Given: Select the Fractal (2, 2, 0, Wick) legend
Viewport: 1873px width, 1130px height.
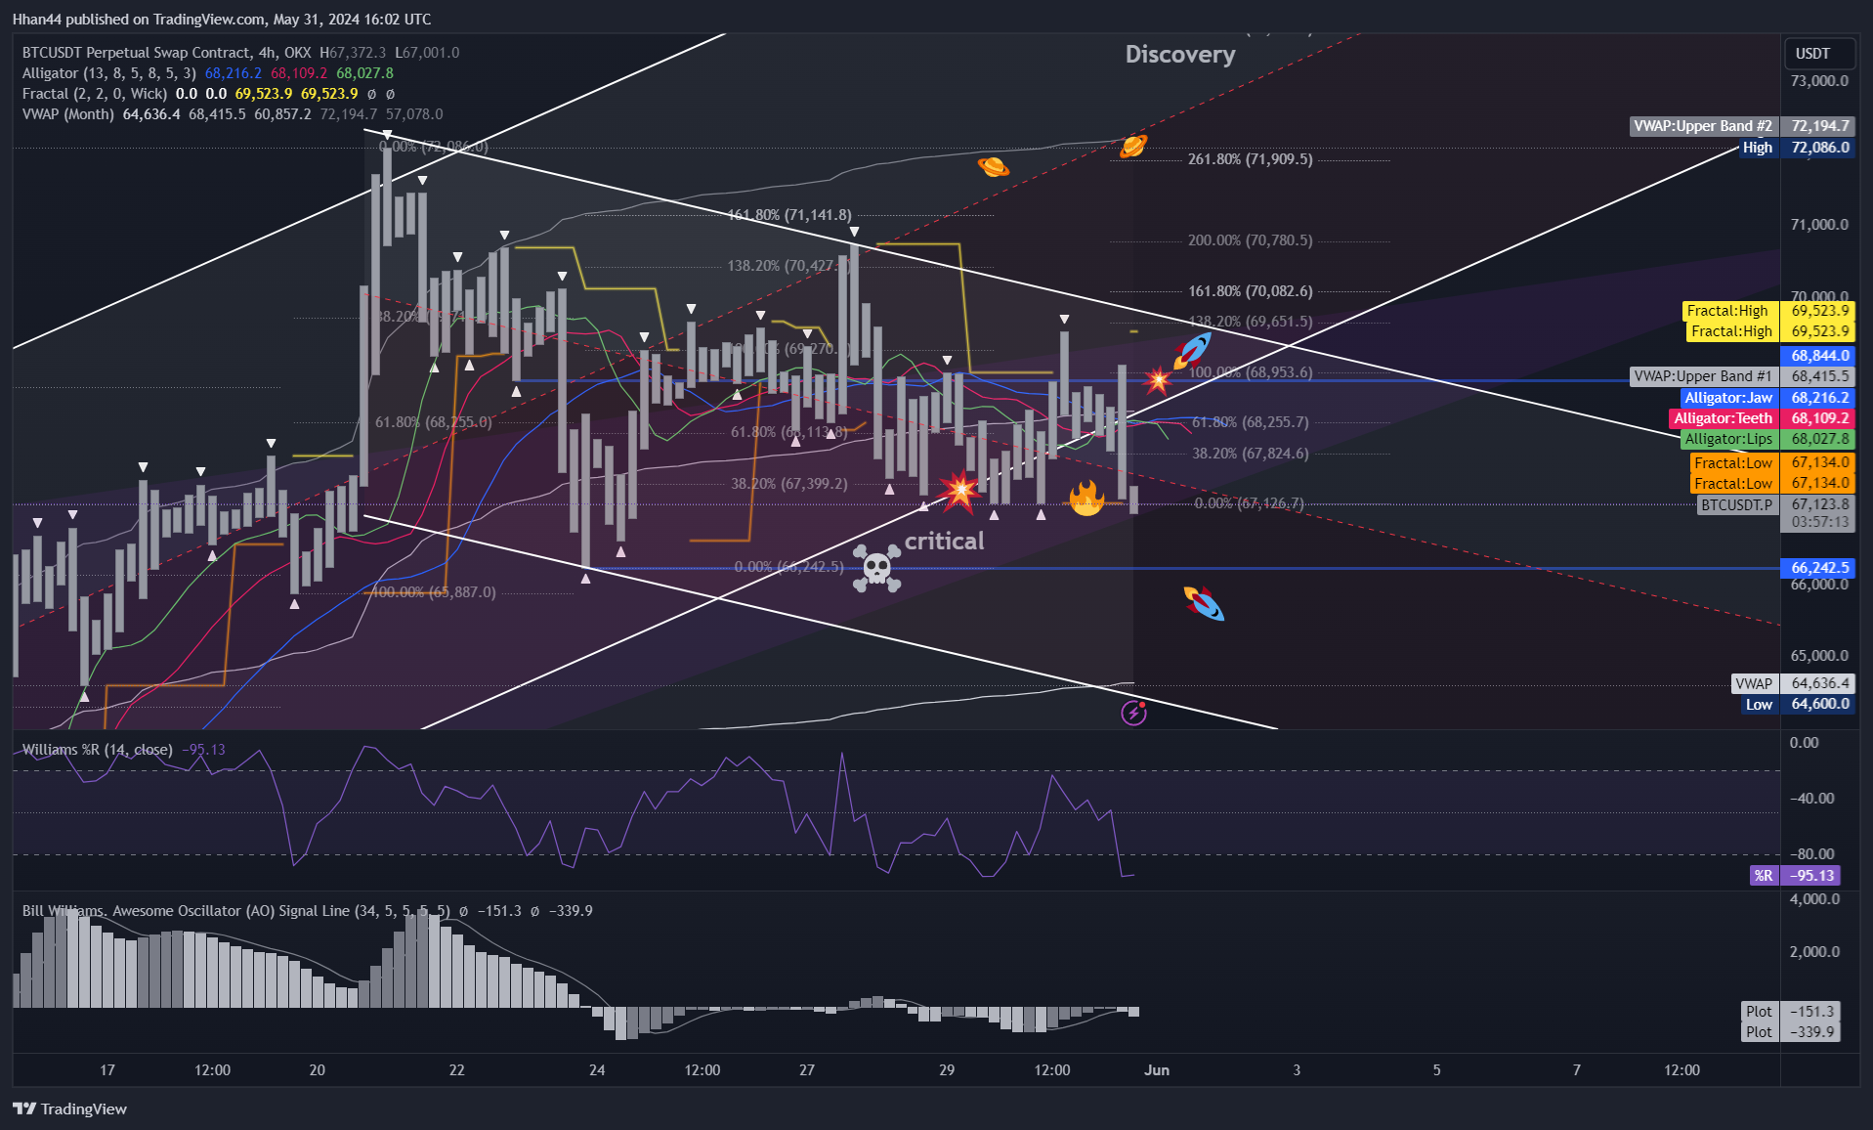Looking at the screenshot, I should 95,94.
